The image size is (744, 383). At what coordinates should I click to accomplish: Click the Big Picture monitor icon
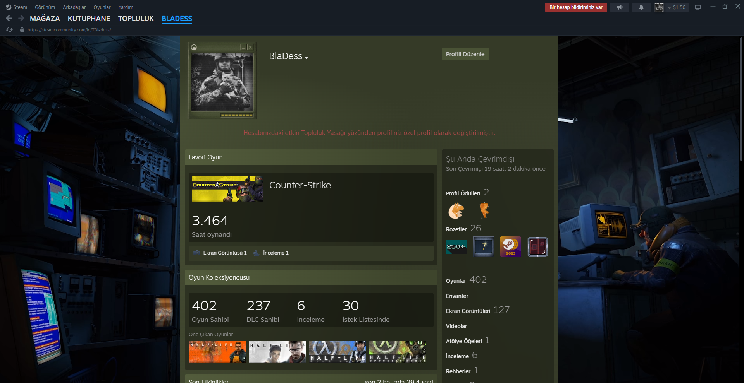tap(698, 7)
